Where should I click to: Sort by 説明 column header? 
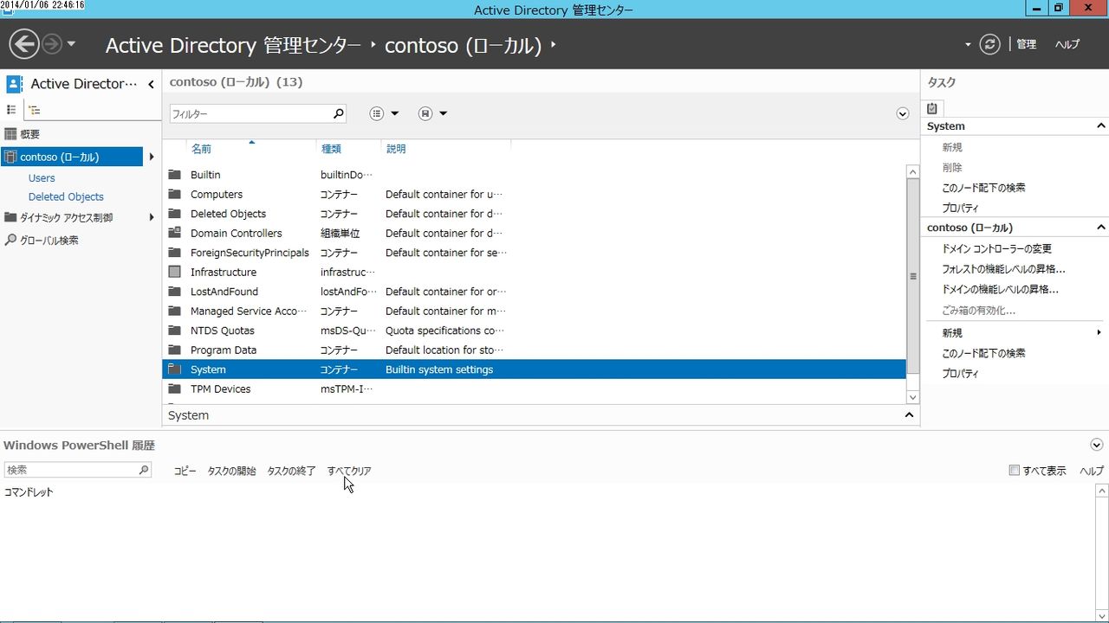click(396, 149)
